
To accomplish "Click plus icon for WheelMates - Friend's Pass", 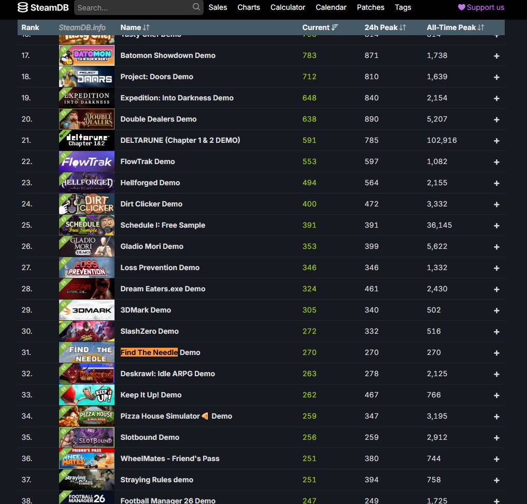I will pos(496,459).
